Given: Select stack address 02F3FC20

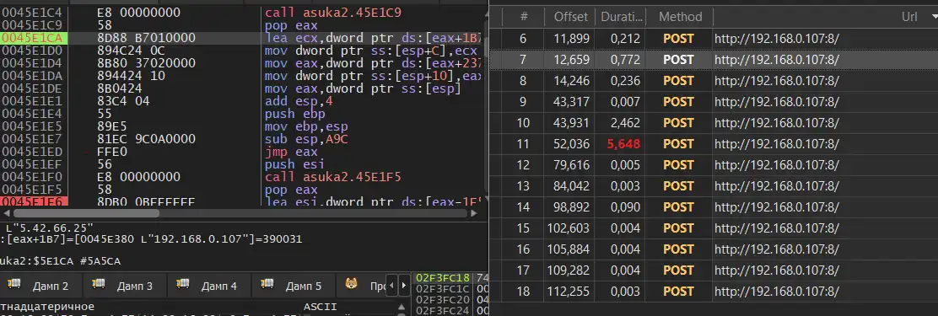Looking at the screenshot, I should coord(443,300).
